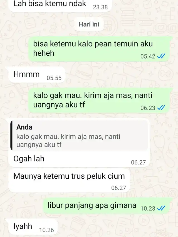This screenshot has height=237, width=178.
Task: Click the 10.26 timestamp next to Iyahh
Action: click(46, 230)
